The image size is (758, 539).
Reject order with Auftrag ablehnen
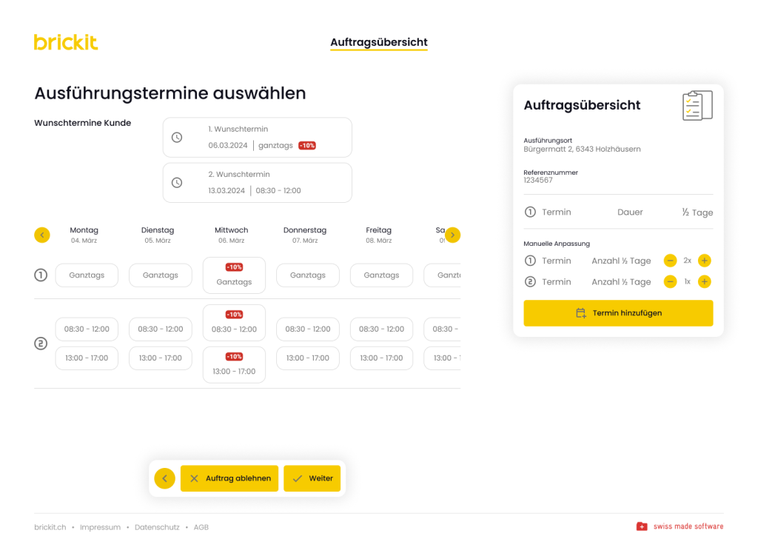(229, 478)
